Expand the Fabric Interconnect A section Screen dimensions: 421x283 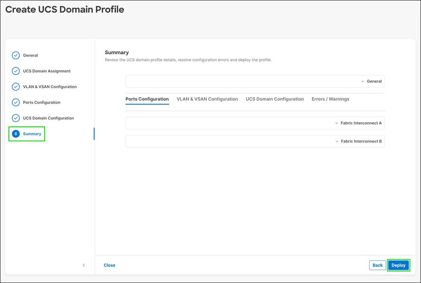tap(337, 123)
